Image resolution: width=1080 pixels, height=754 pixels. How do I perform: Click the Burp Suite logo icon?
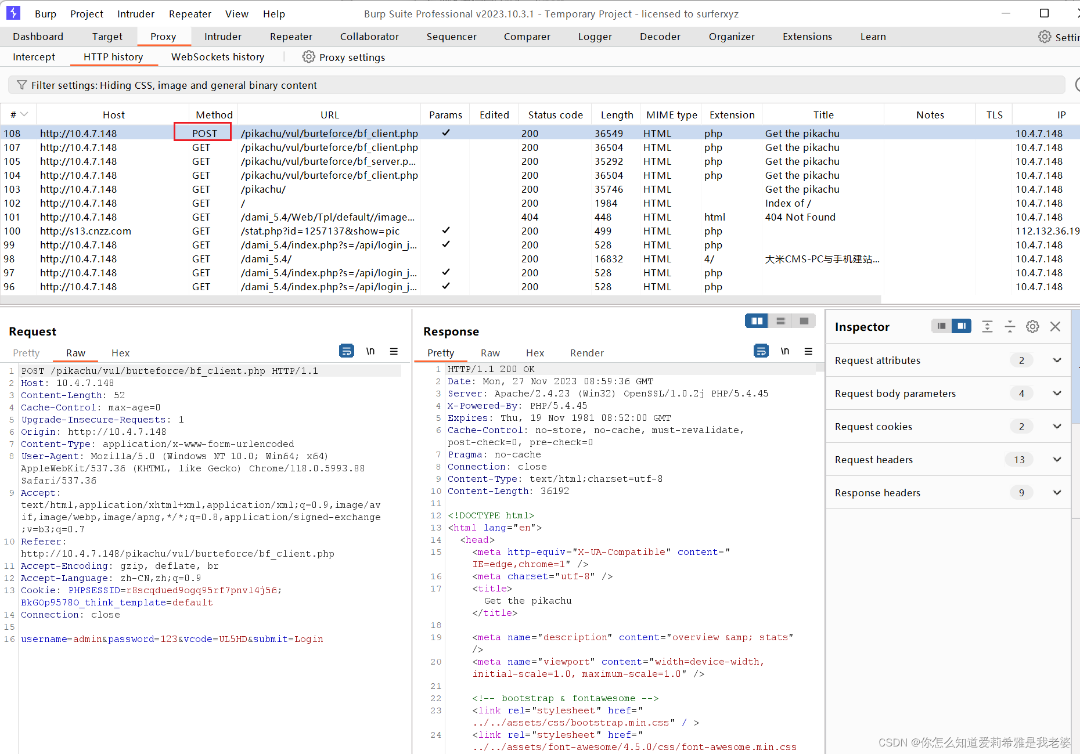point(13,13)
